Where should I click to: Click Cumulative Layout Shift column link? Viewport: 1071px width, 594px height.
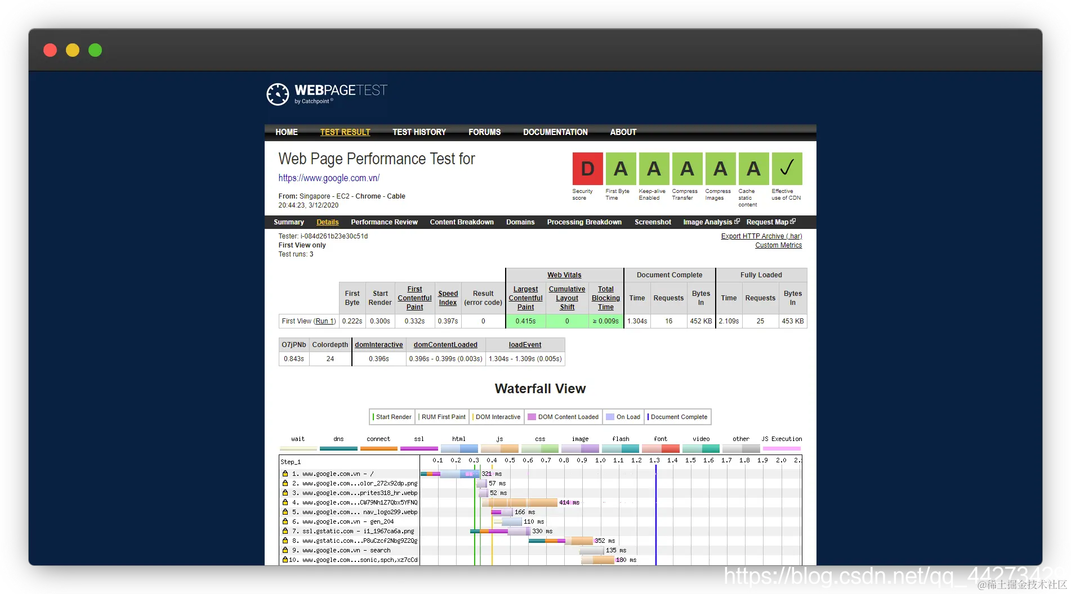tap(567, 298)
